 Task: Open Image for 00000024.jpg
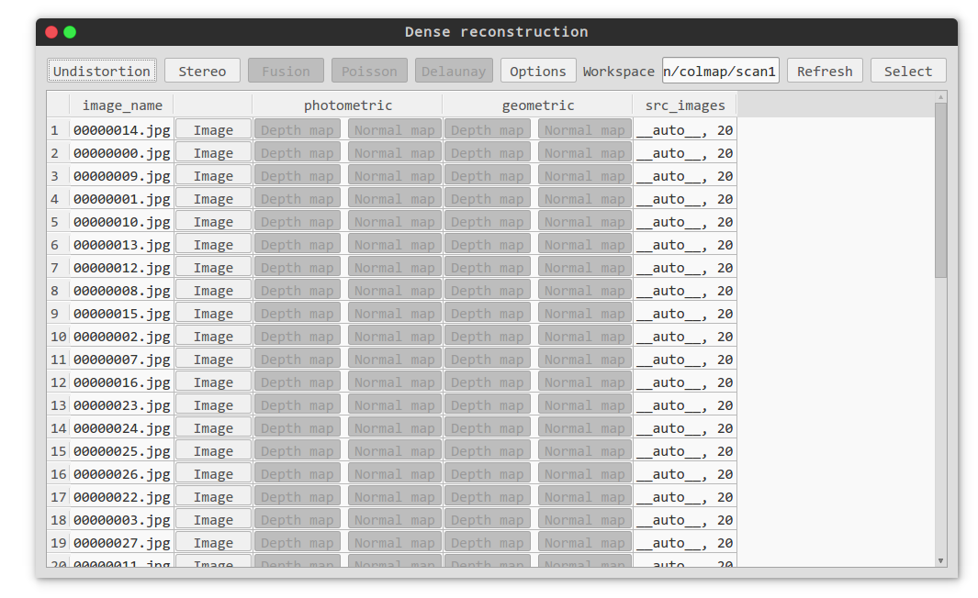pyautogui.click(x=213, y=428)
